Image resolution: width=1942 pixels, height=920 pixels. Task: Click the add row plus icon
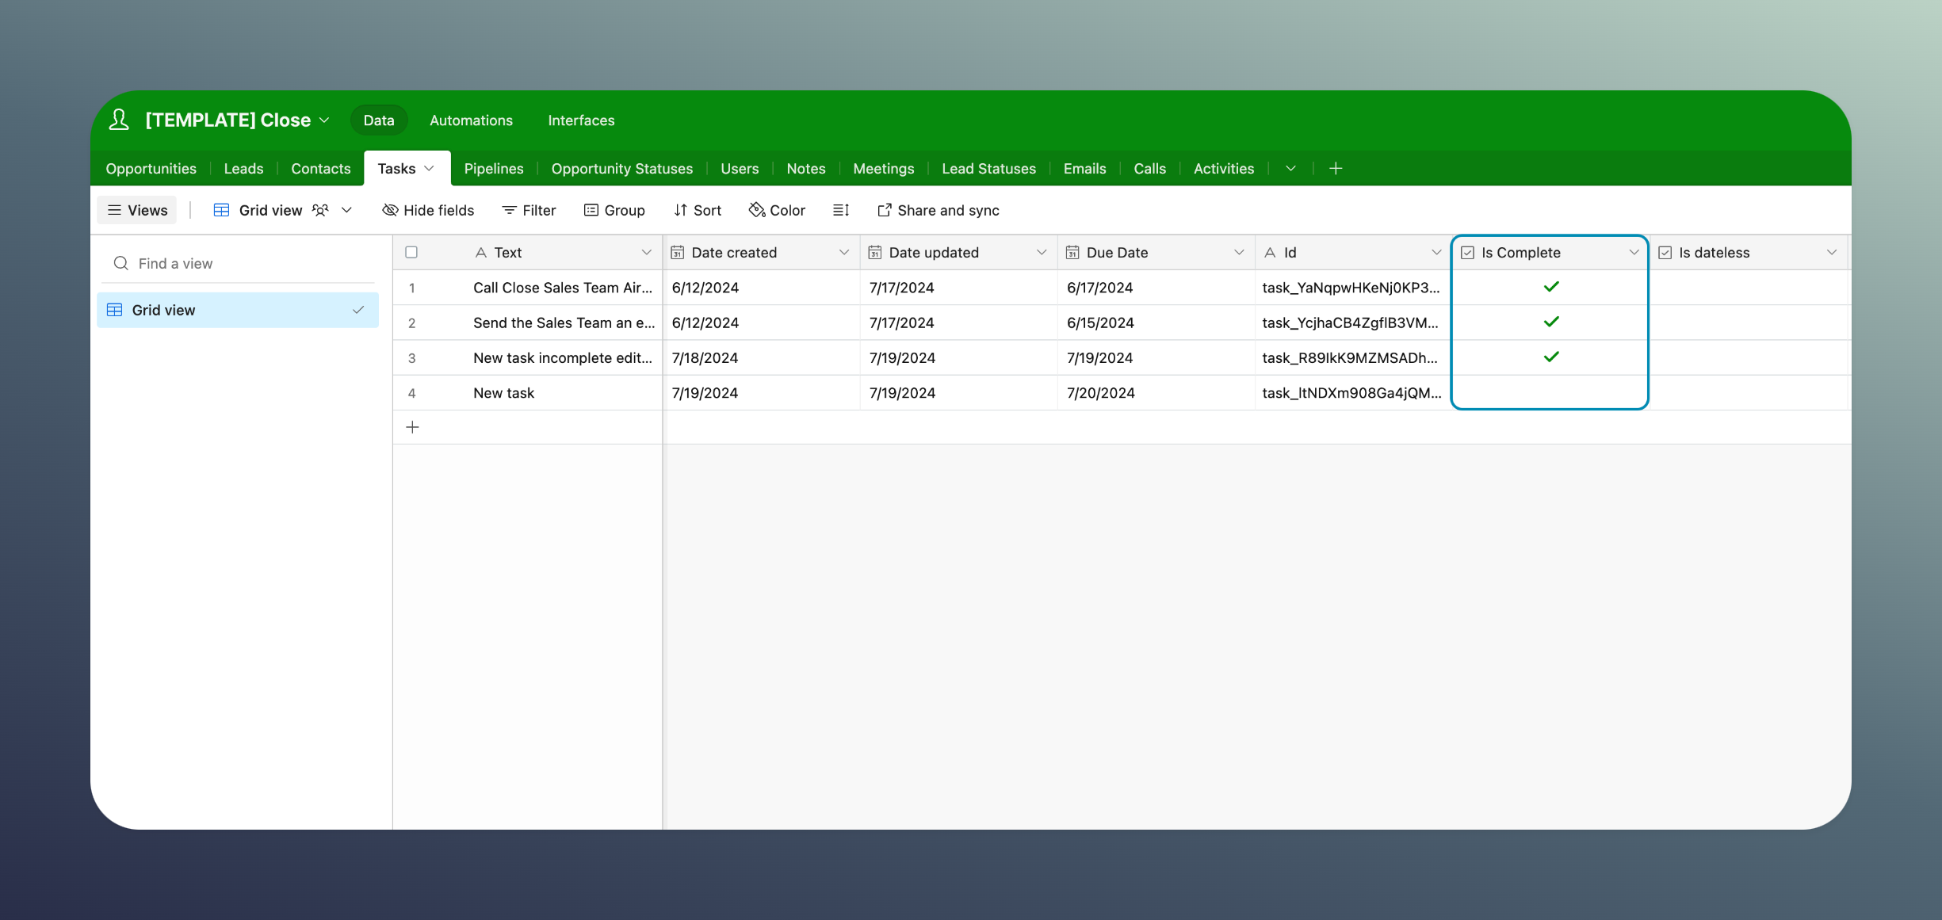(x=412, y=427)
